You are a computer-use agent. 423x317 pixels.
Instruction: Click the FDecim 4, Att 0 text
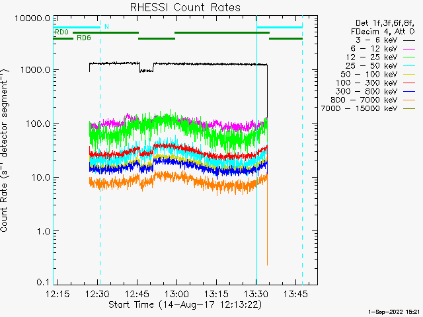pyautogui.click(x=383, y=32)
